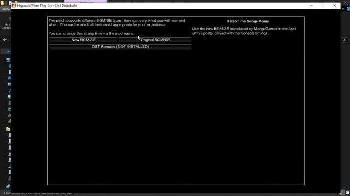Click the Higurashi app icon in title bar

coord(14,5)
